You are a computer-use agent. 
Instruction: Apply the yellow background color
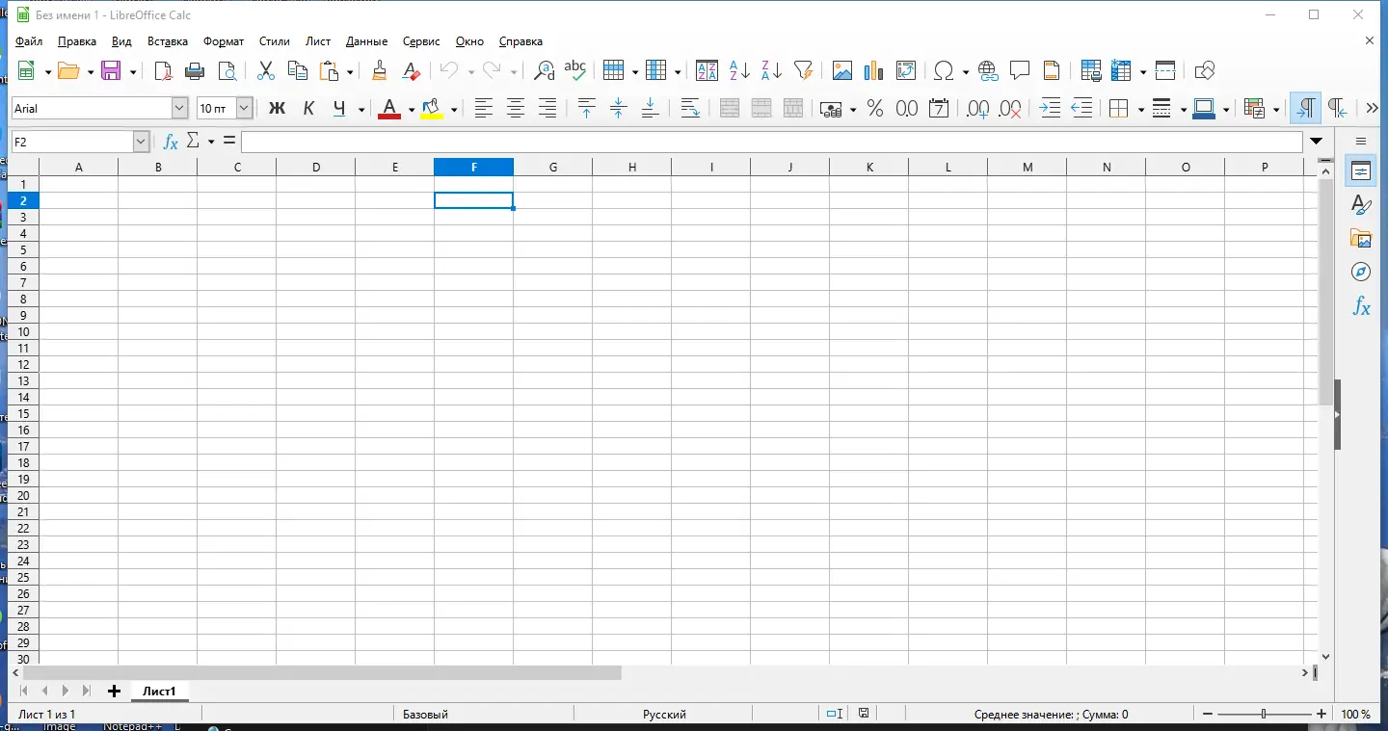coord(432,109)
